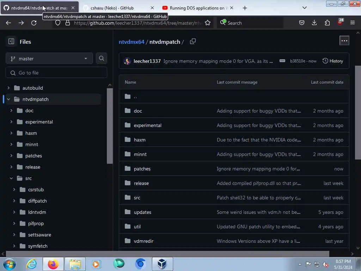The image size is (361, 271).
Task: Click the extension icon with 28 badge
Action: pos(340,22)
